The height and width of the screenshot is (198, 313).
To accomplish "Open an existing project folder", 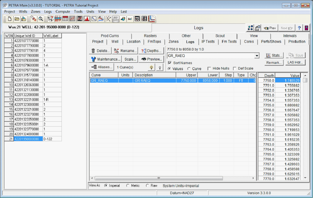I will (x=17, y=19).
